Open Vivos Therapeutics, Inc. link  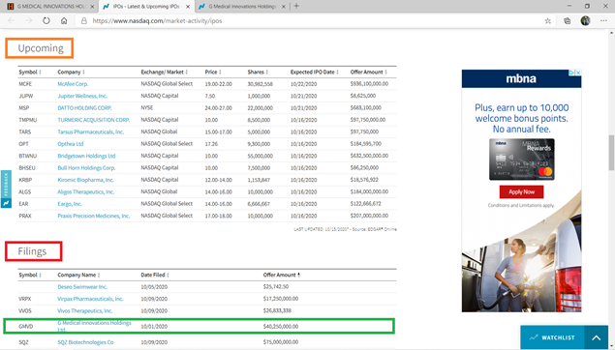coord(84,311)
